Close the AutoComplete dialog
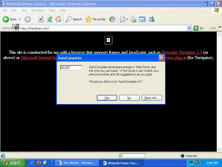The width and height of the screenshot is (222, 167). pos(162,58)
